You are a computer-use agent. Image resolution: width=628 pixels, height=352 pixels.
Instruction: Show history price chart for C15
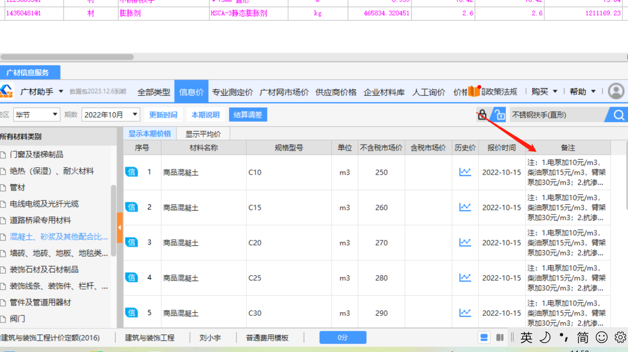point(465,207)
